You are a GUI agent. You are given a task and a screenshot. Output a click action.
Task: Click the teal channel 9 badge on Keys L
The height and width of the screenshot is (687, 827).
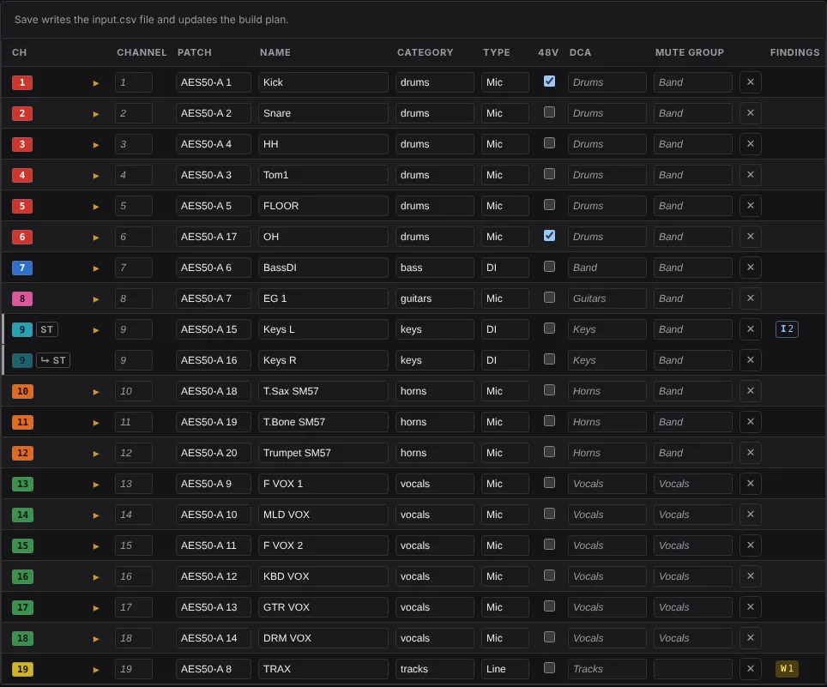tap(22, 329)
